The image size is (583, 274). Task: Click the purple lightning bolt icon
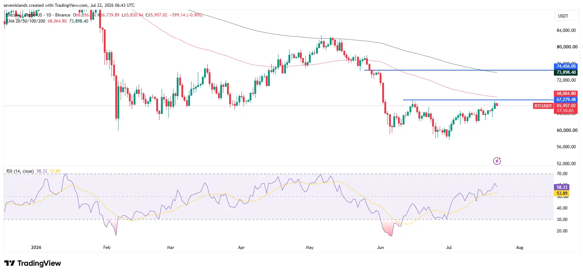tap(497, 161)
